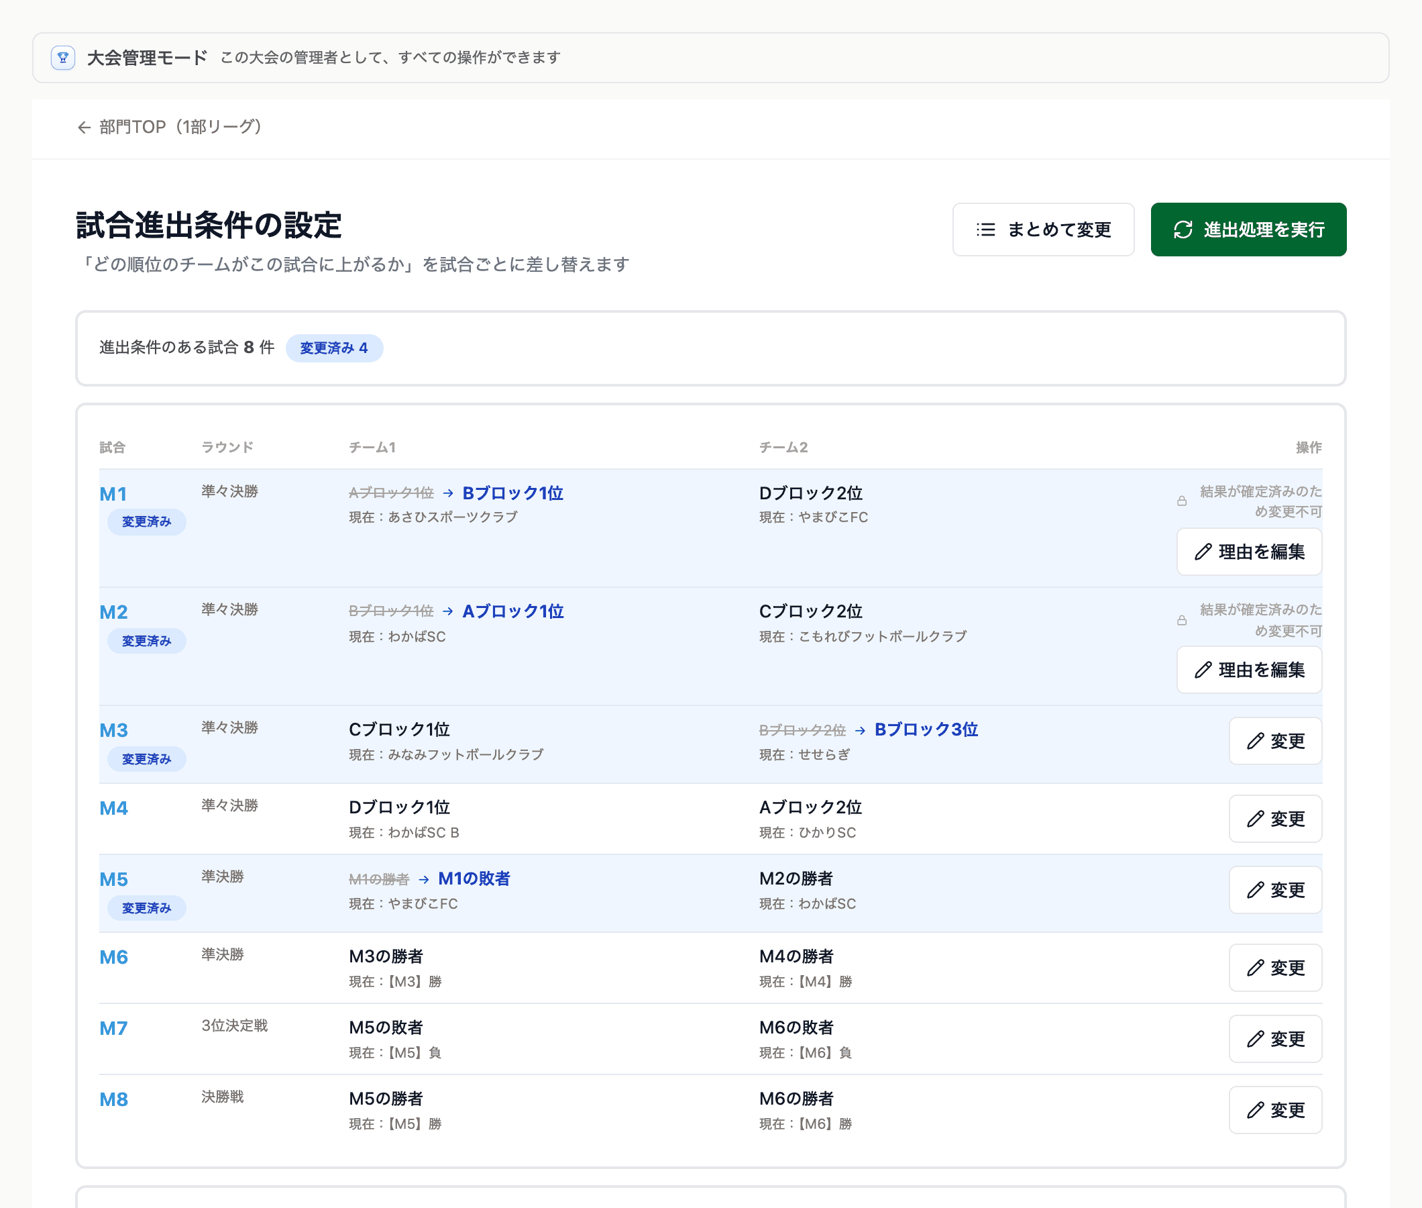Image resolution: width=1422 pixels, height=1208 pixels.
Task: Click the 変更 button in the M3 row
Action: tap(1276, 741)
